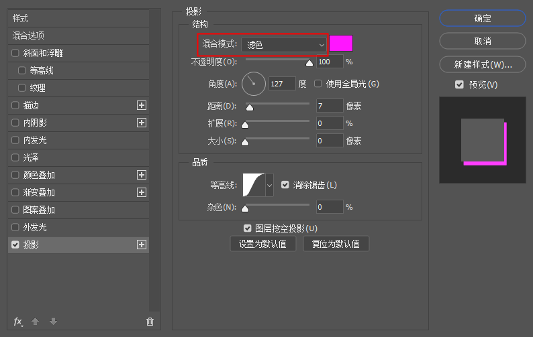This screenshot has width=533, height=337.
Task: Move effect up with arrow icon
Action: [x=36, y=321]
